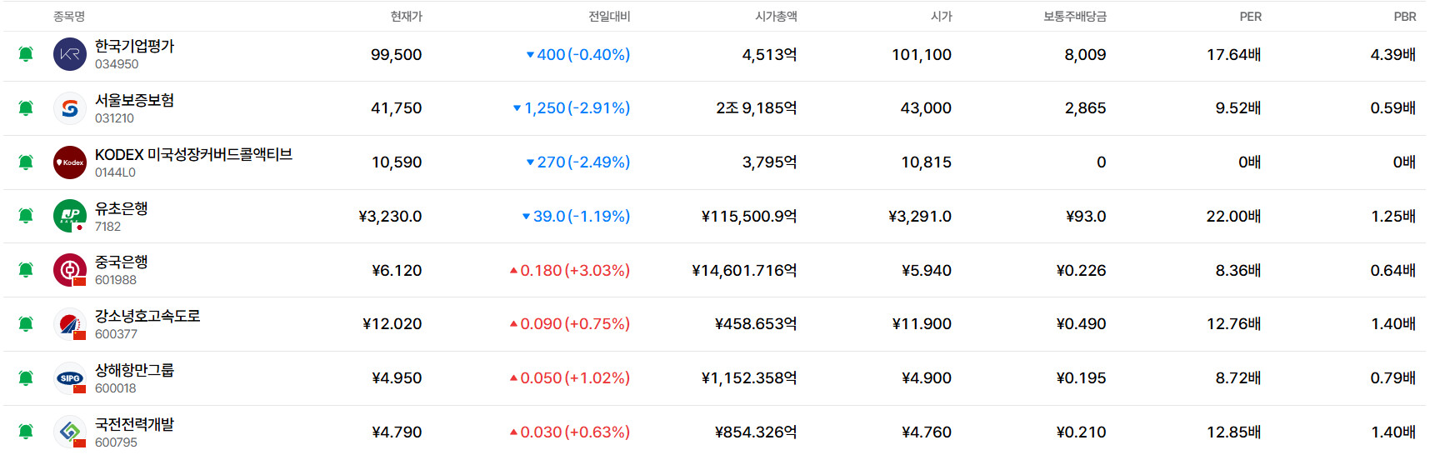The width and height of the screenshot is (1440, 455).
Task: Click the 한국기업평가 KR logo icon
Action: [x=70, y=54]
